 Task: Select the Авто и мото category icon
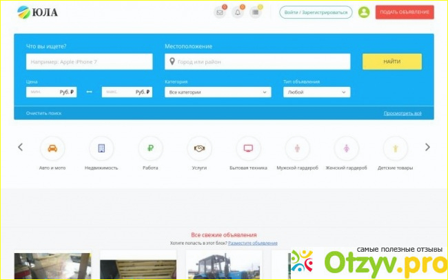(x=52, y=148)
